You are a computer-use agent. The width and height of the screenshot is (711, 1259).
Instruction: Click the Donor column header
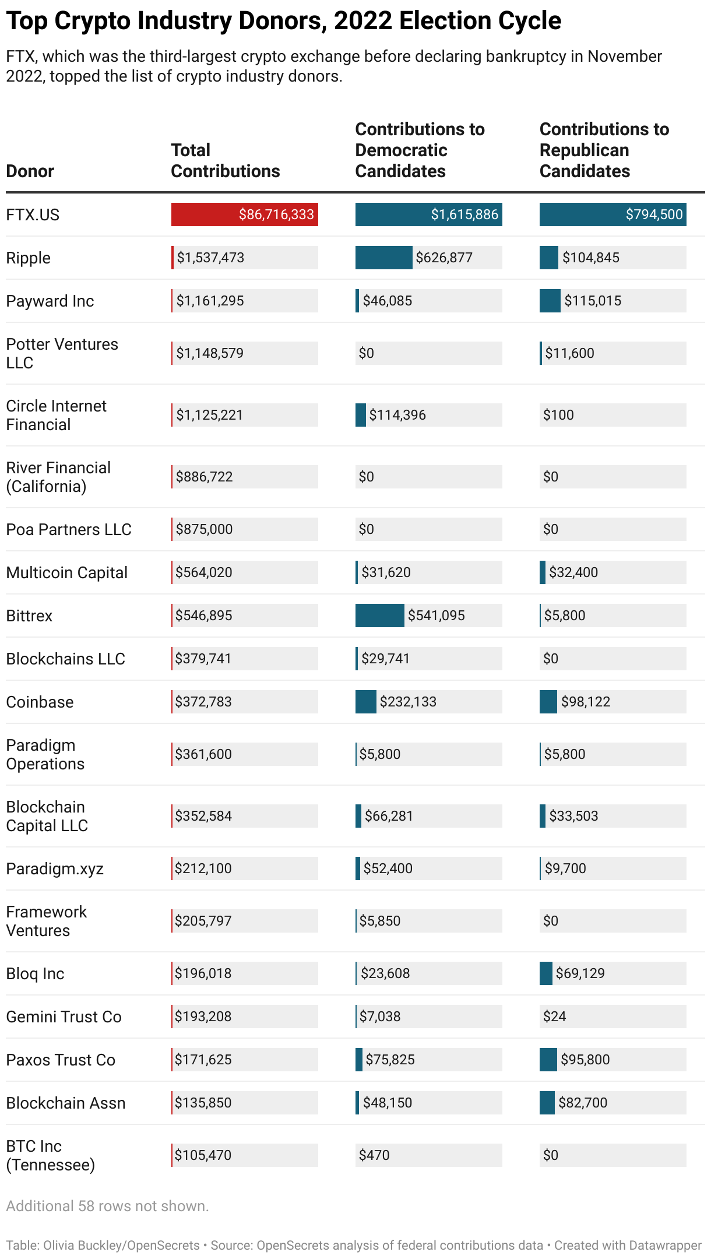pyautogui.click(x=30, y=171)
